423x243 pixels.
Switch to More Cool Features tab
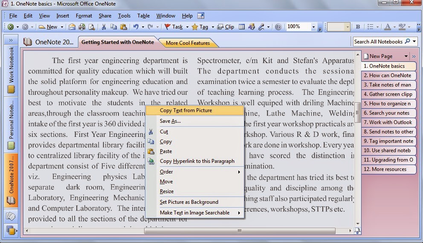tap(188, 43)
